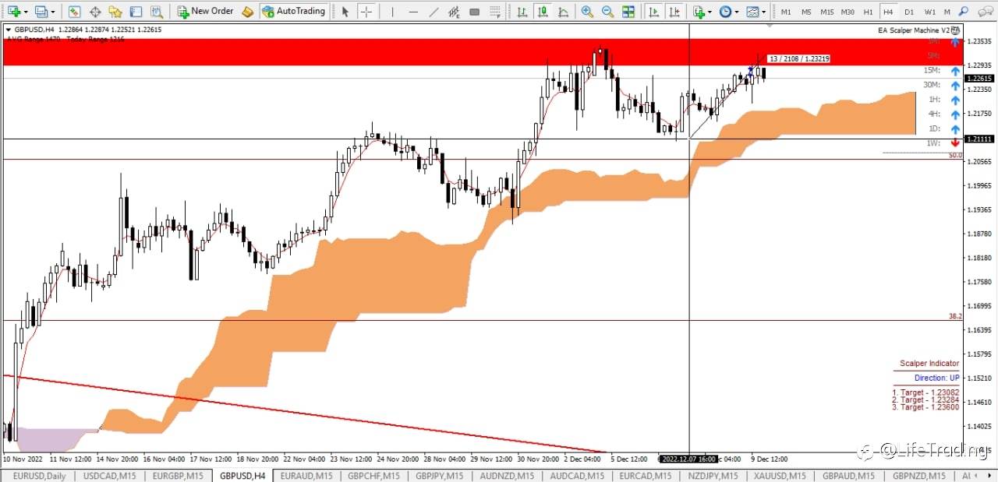Select the crosshair tool
998x482 pixels.
click(366, 12)
